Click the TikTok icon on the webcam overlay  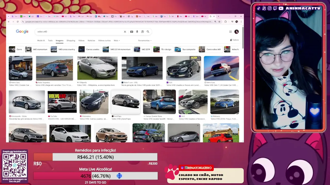(259, 8)
